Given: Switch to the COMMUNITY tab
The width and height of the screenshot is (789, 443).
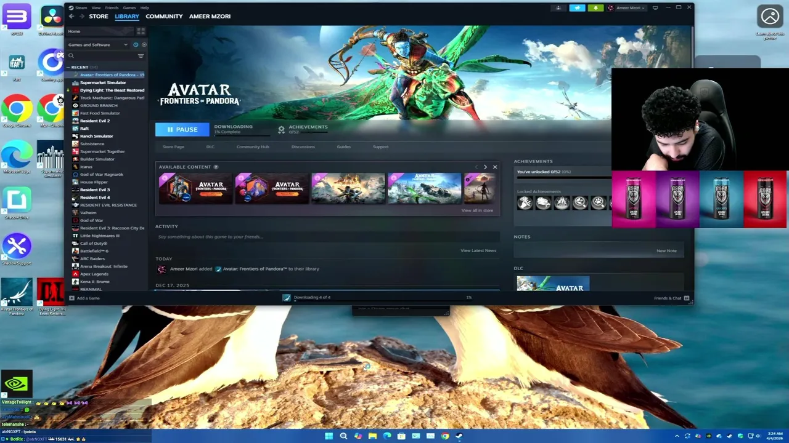Looking at the screenshot, I should click(x=164, y=17).
